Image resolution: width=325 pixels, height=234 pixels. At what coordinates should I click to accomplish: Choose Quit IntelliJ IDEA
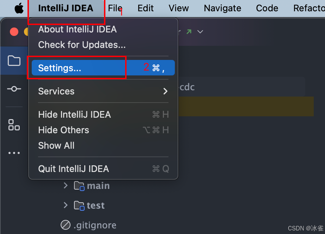[73, 169]
